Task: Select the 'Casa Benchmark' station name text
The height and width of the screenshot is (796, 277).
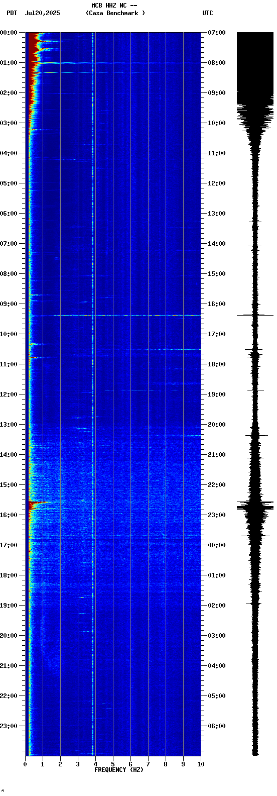Action: pos(115,13)
